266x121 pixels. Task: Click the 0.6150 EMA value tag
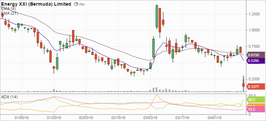tap(255, 55)
